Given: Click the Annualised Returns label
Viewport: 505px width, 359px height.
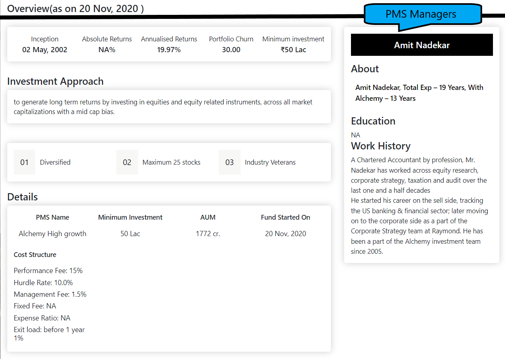Looking at the screenshot, I should point(169,39).
